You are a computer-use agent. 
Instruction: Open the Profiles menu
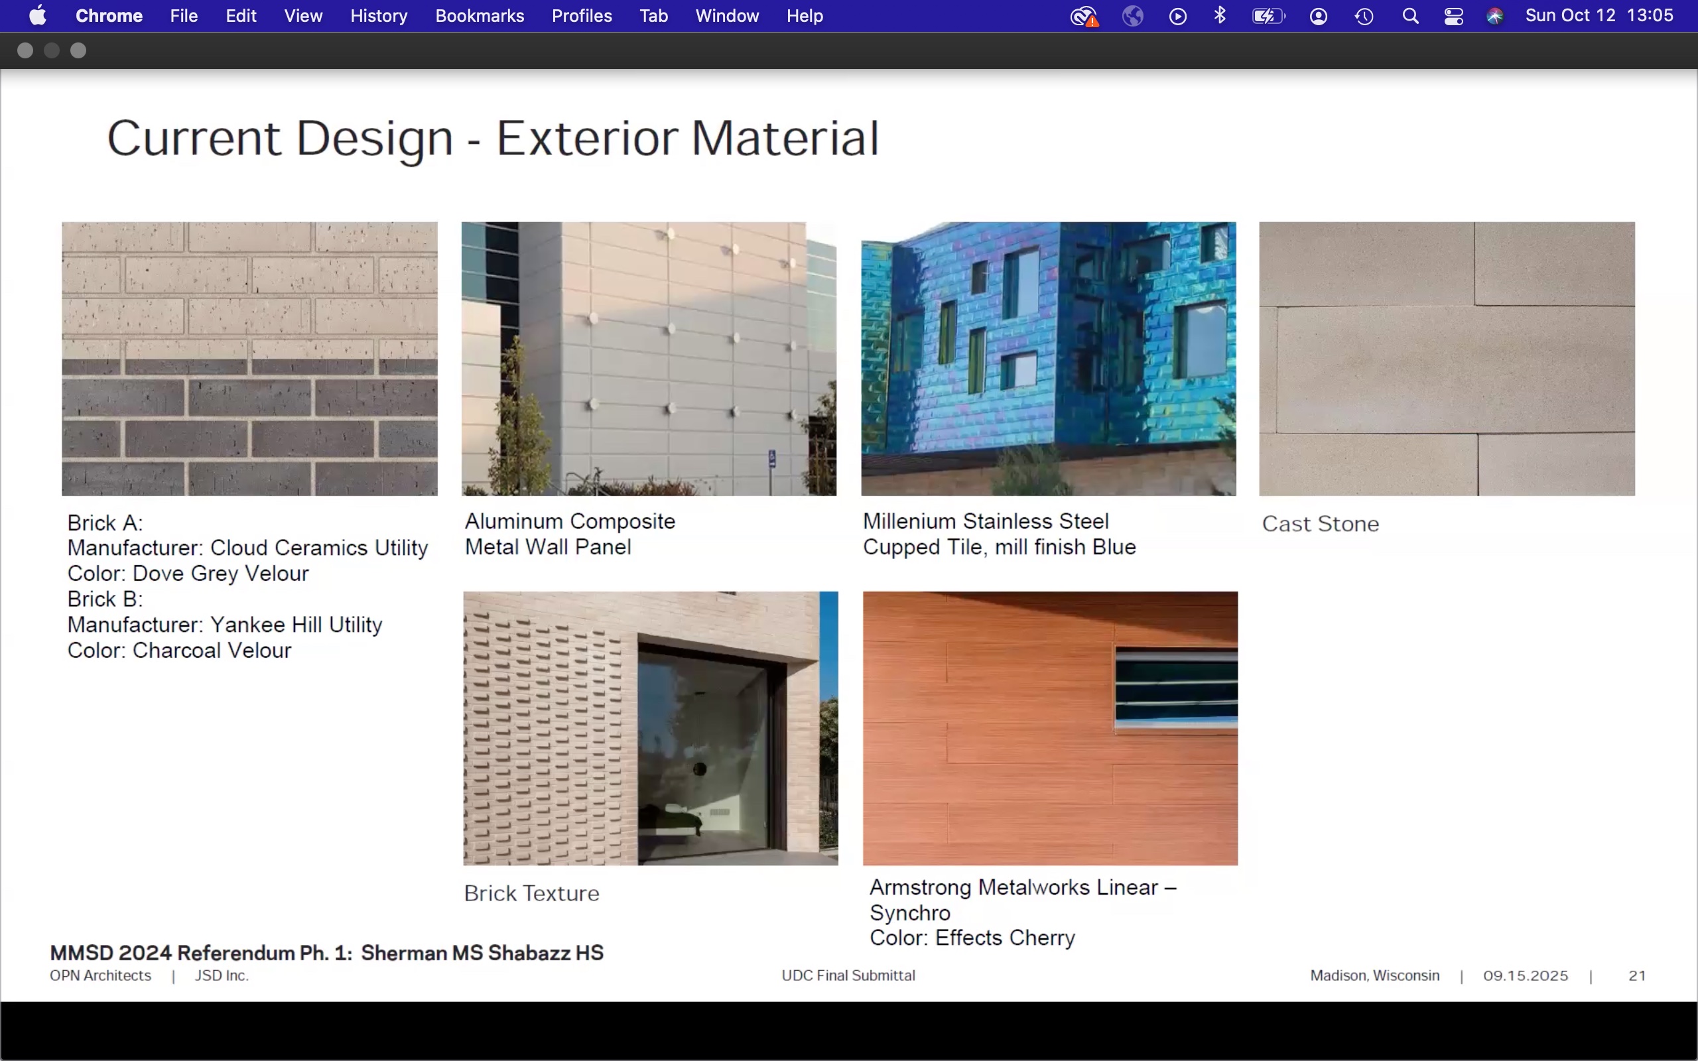[582, 15]
